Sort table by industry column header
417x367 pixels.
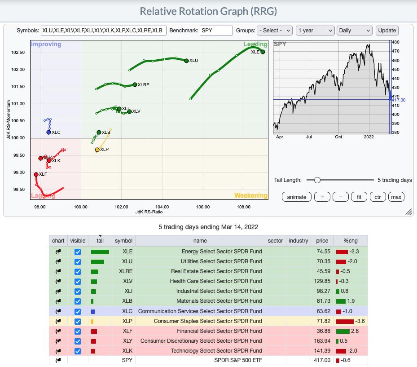point(298,241)
